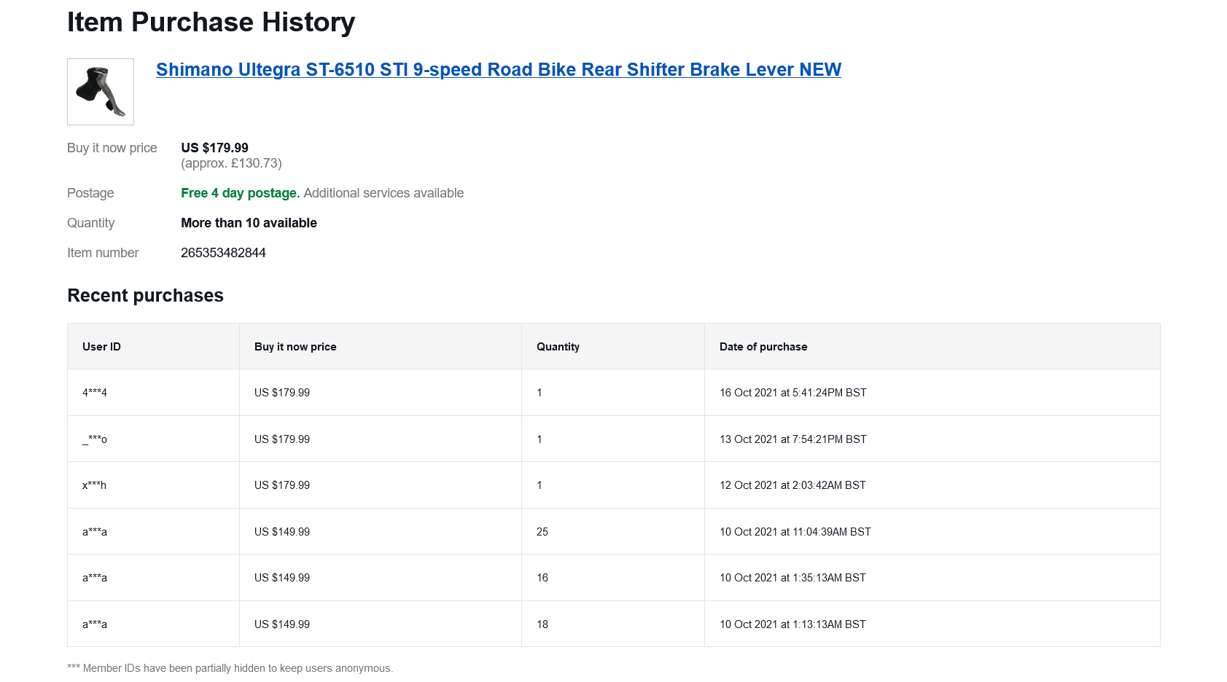Click the Recent purchases heading

coord(146,296)
